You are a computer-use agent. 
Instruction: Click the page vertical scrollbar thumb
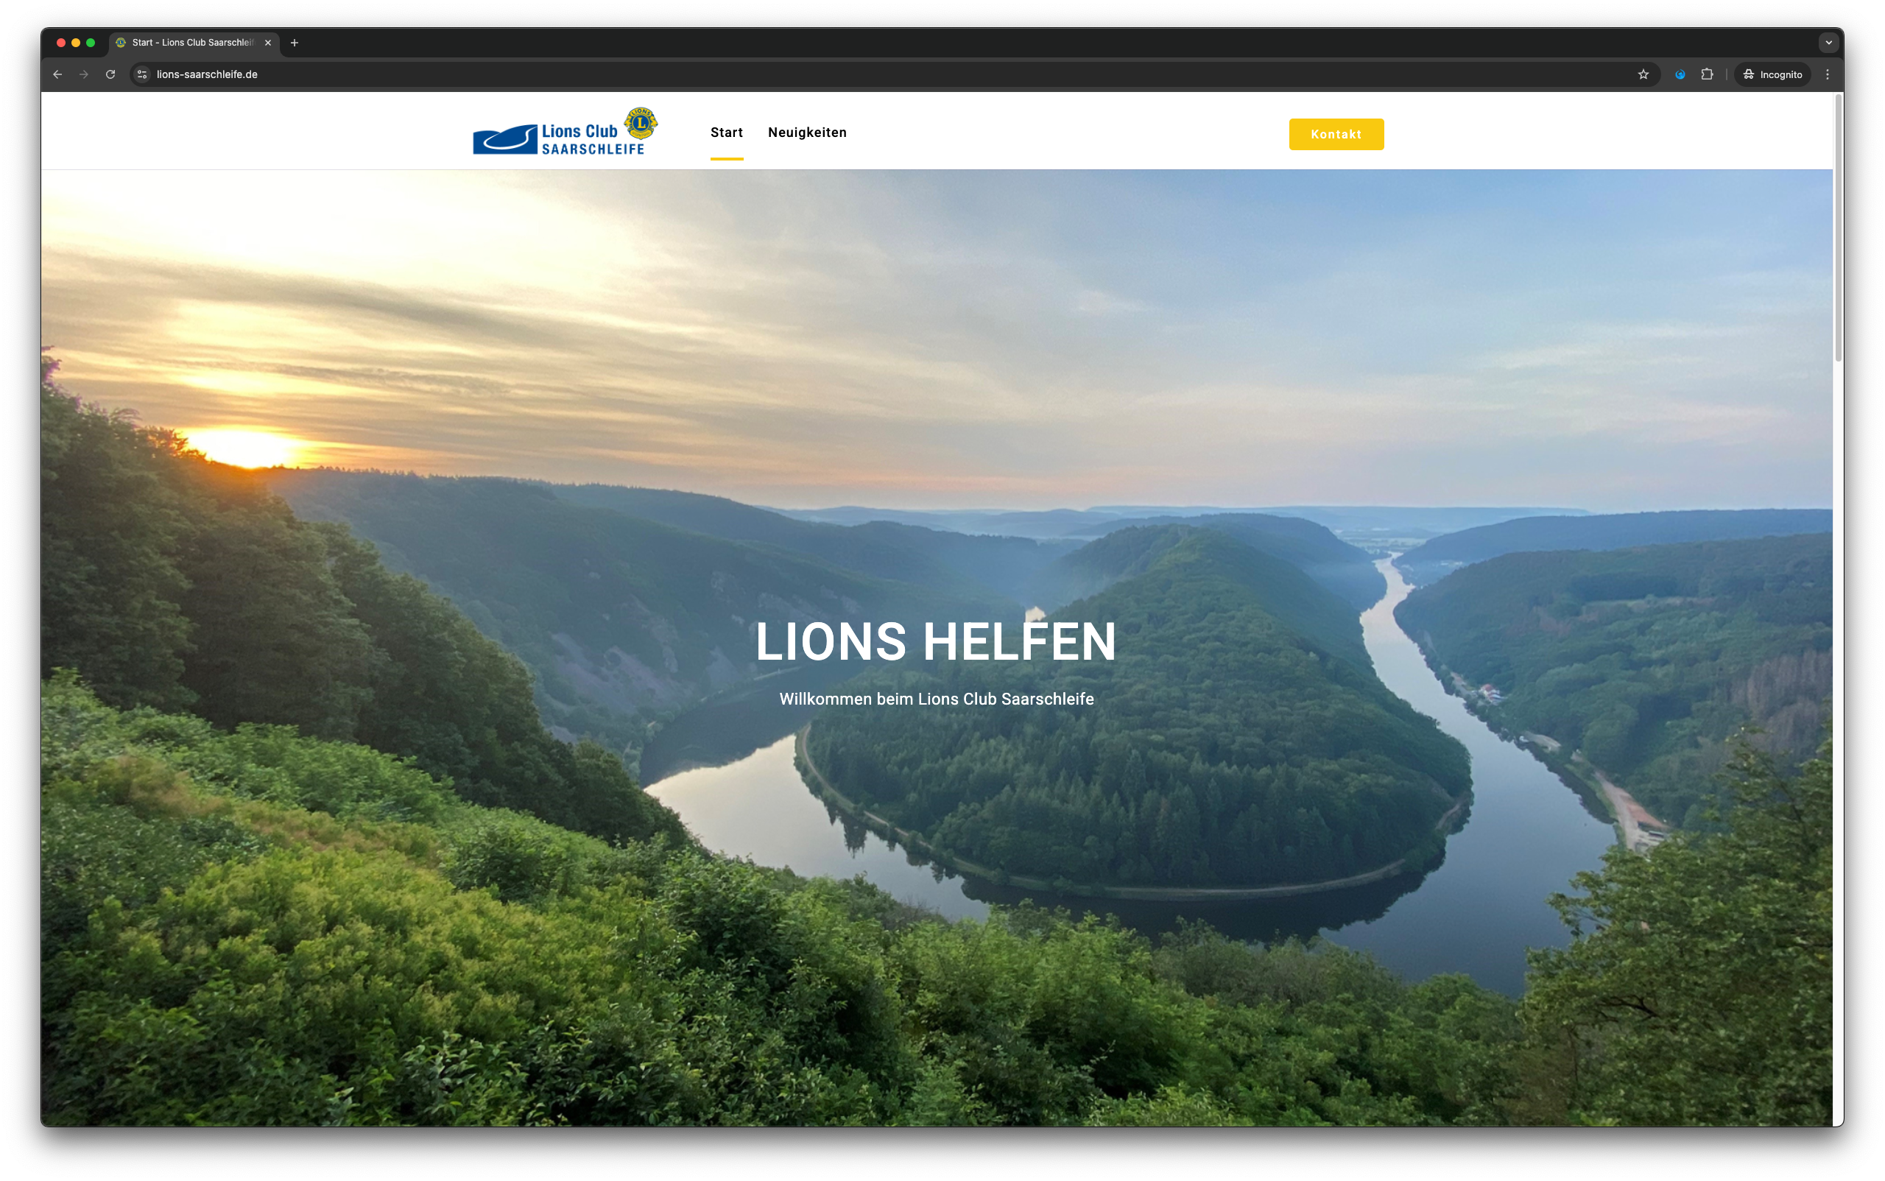click(1837, 227)
